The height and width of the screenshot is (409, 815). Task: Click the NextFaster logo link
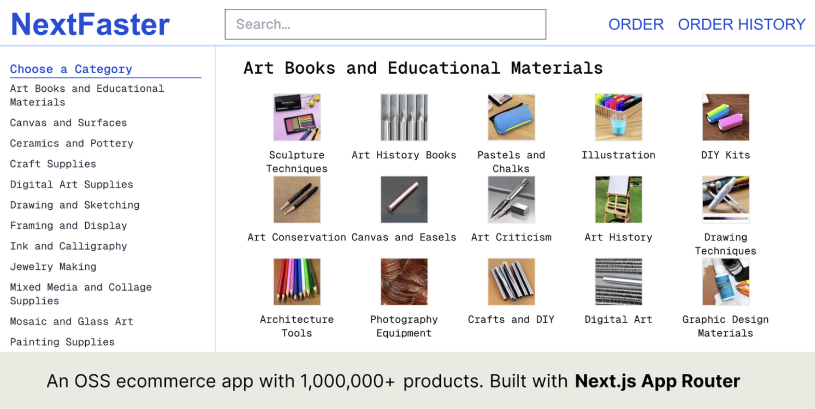90,24
